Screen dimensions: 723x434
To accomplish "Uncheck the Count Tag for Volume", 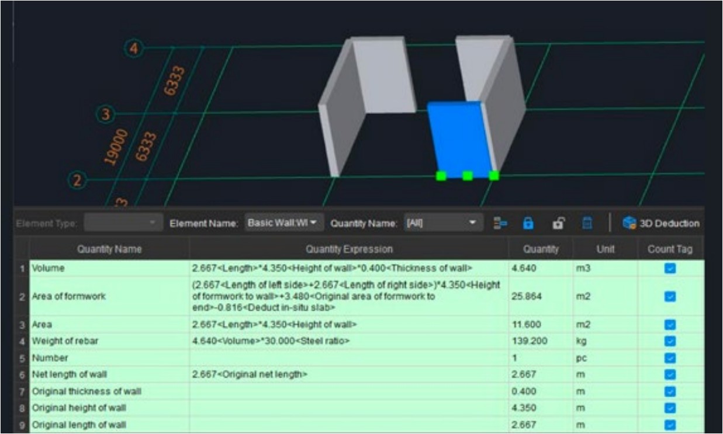I will point(670,268).
